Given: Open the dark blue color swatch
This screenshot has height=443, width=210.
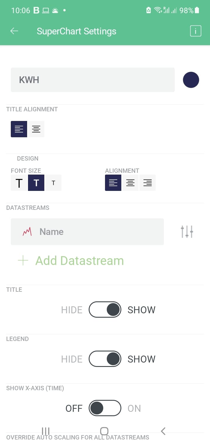Looking at the screenshot, I should click(x=191, y=80).
